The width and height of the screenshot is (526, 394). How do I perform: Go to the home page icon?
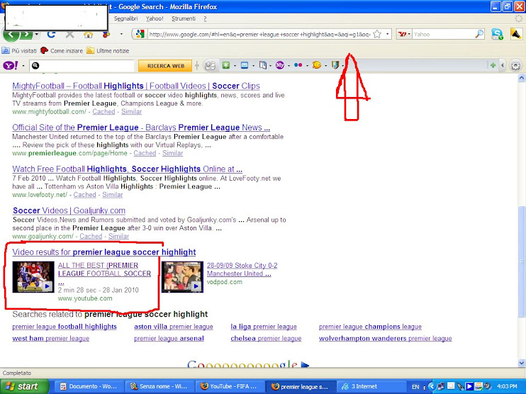pyautogui.click(x=88, y=34)
